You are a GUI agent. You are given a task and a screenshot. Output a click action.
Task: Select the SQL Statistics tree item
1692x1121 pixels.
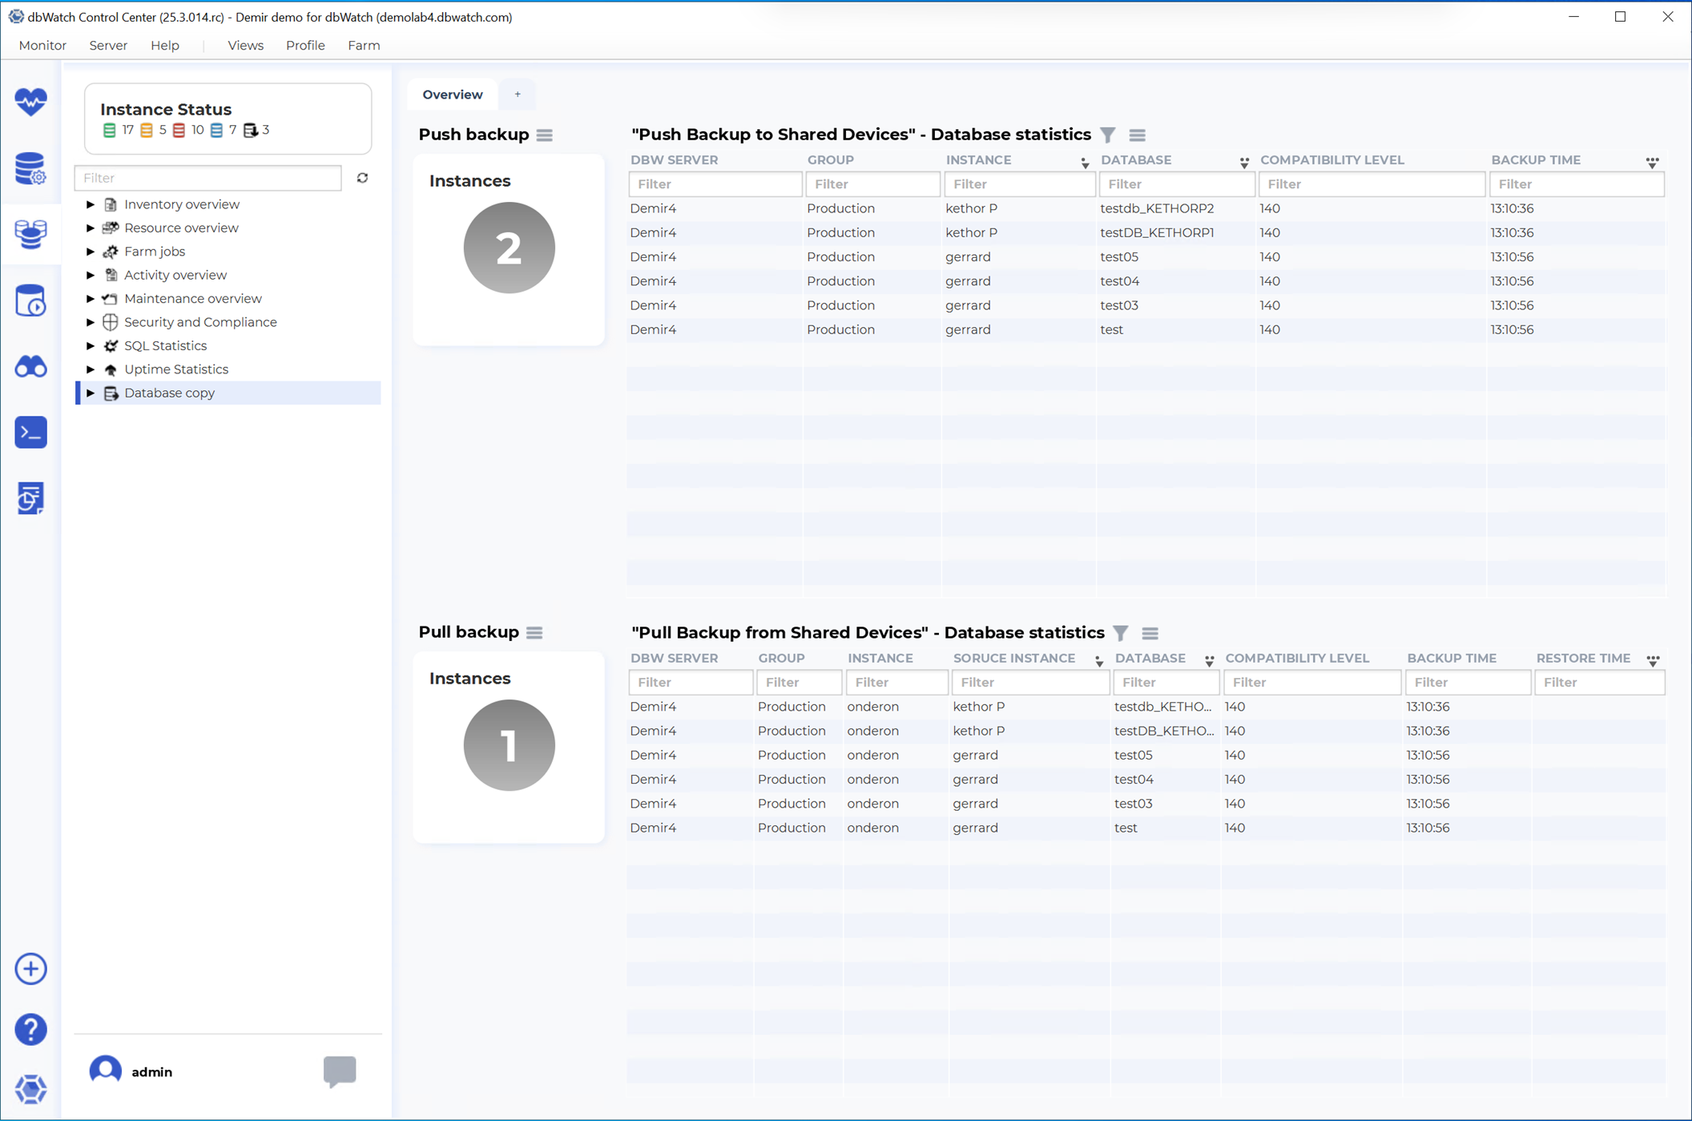pos(165,345)
